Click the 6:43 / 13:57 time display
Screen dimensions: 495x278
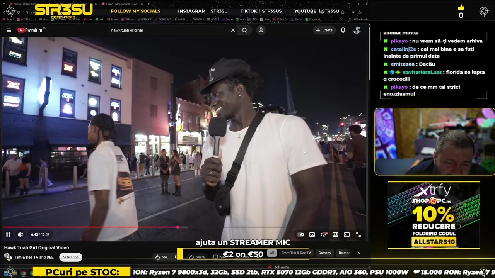pos(40,234)
